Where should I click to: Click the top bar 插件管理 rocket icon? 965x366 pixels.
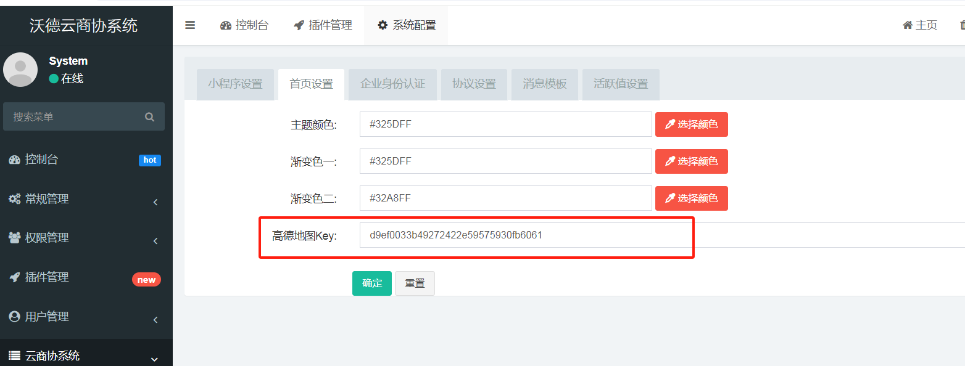tap(299, 25)
